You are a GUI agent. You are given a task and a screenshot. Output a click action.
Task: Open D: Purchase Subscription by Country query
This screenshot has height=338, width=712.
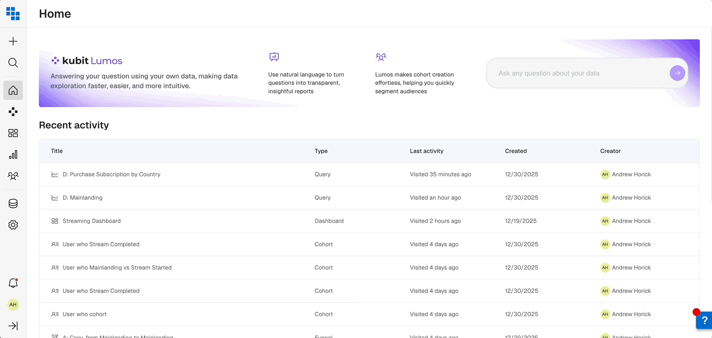tap(111, 174)
